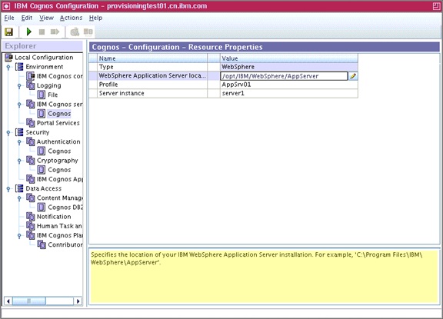Image resolution: width=443 pixels, height=319 pixels.
Task: Click the Security node icon
Action: tap(19, 132)
